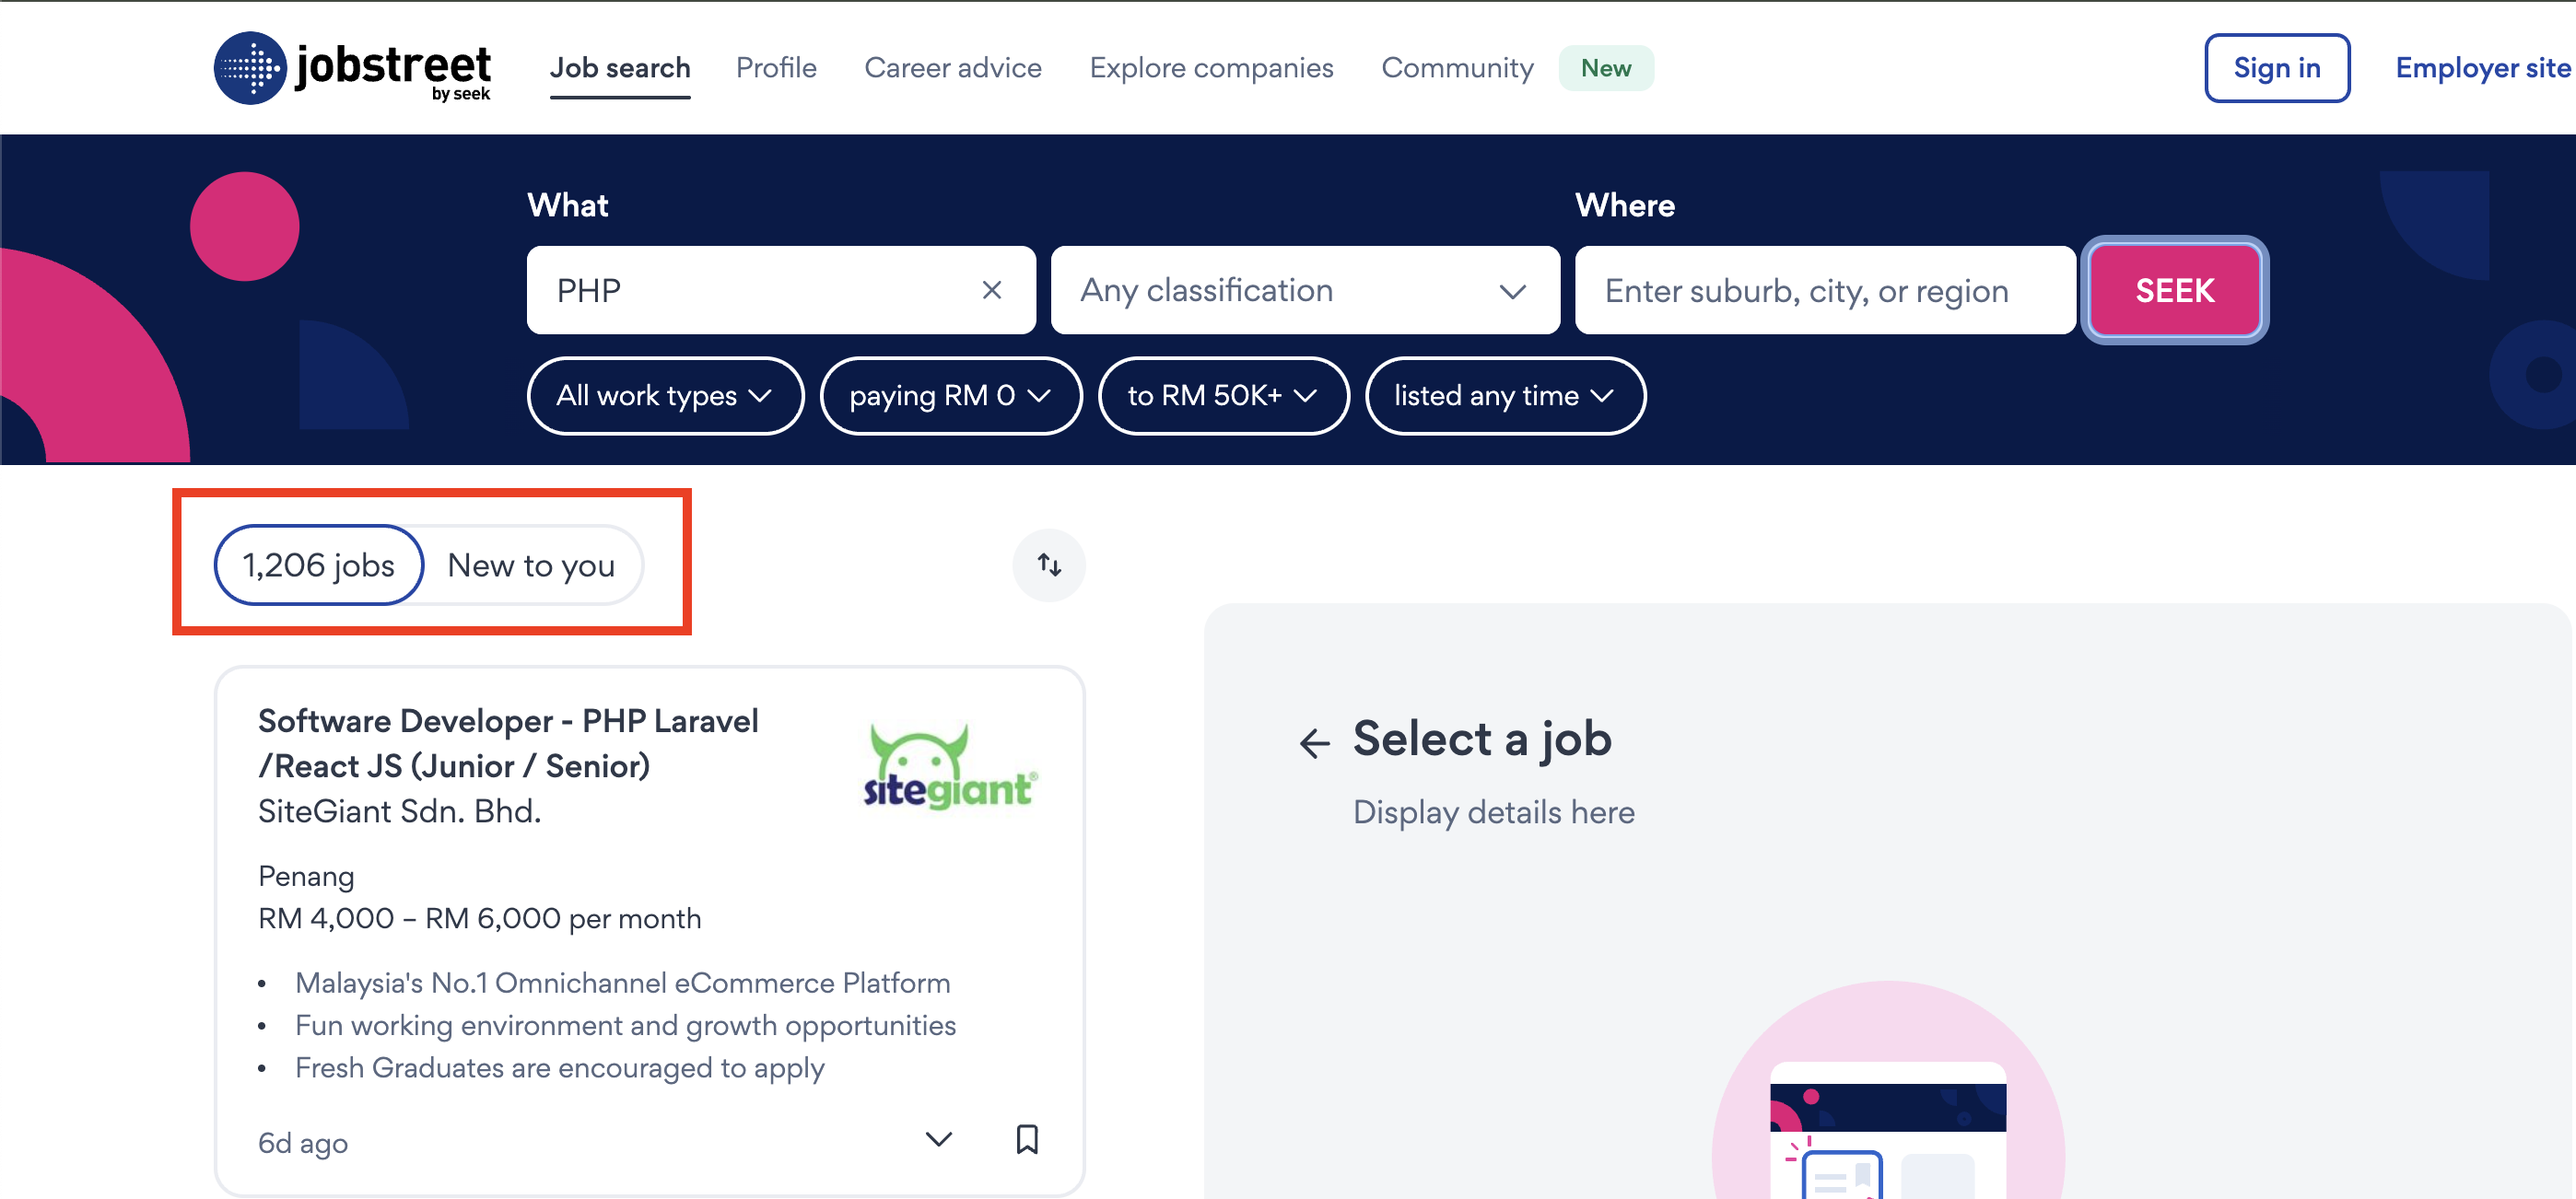Bookmark the SiteGiant Software Developer job
Screen dimensions: 2576x1199
tap(1027, 1139)
